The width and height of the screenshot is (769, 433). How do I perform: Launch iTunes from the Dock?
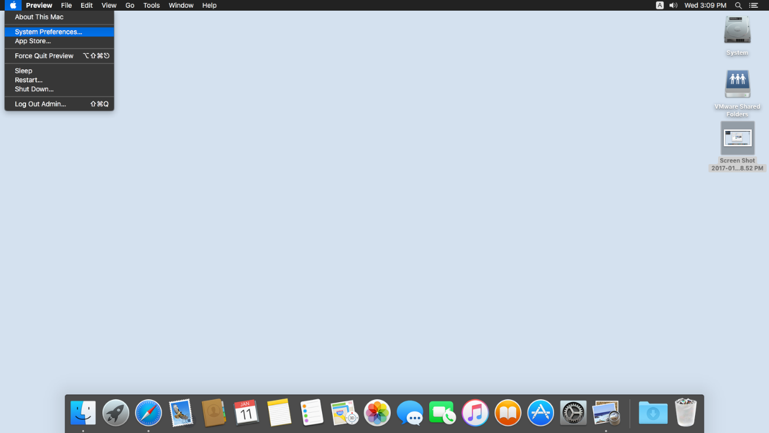pos(475,413)
